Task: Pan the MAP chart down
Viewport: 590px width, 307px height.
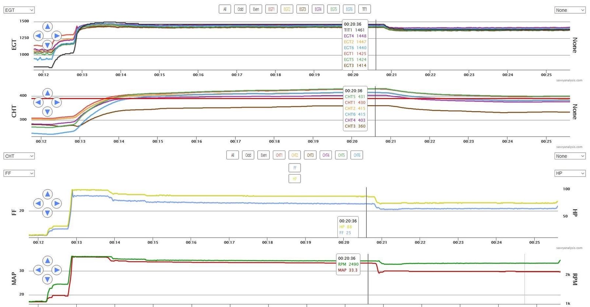Action: [x=47, y=279]
